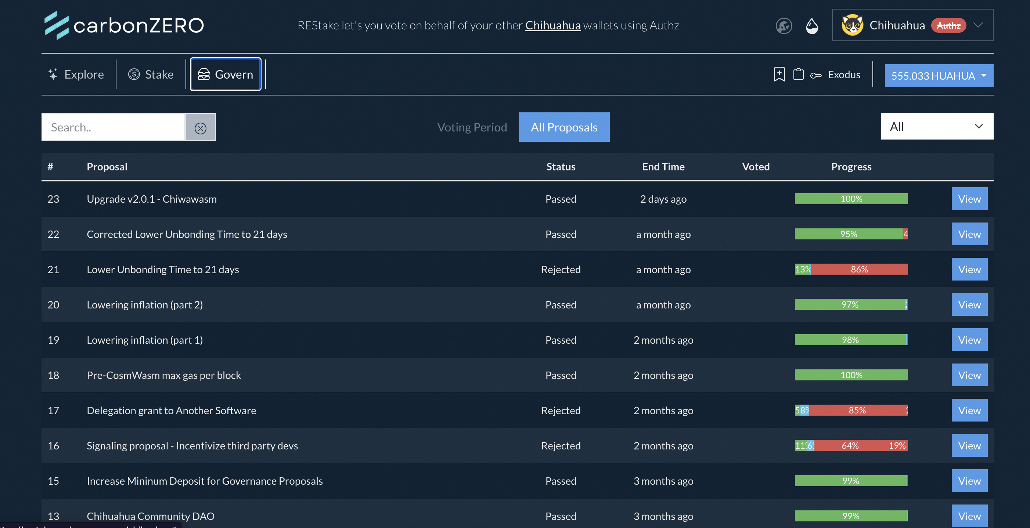View proposal 23 Upgrade v2.0.1 - Chiwawasm
The width and height of the screenshot is (1030, 528).
[969, 199]
